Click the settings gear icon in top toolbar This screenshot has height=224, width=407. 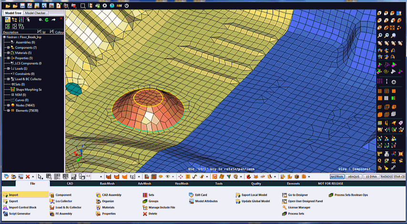click(105, 6)
